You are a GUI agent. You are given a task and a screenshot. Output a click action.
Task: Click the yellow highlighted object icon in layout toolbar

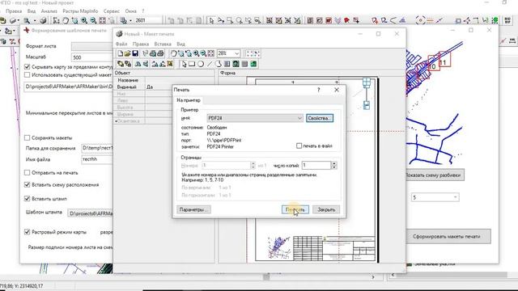pyautogui.click(x=170, y=64)
